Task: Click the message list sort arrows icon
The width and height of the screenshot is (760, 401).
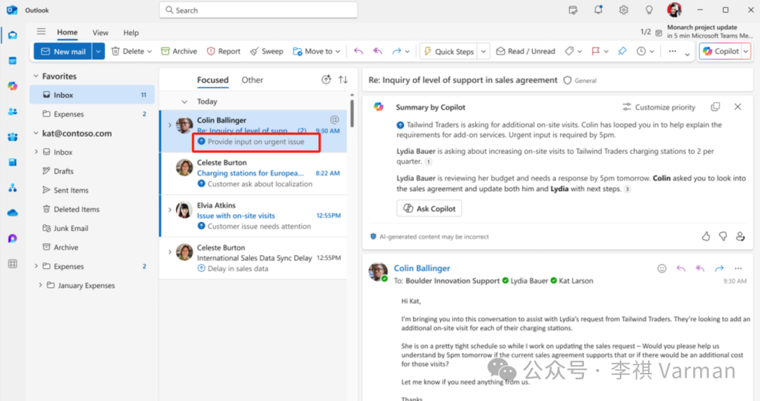Action: [x=343, y=80]
